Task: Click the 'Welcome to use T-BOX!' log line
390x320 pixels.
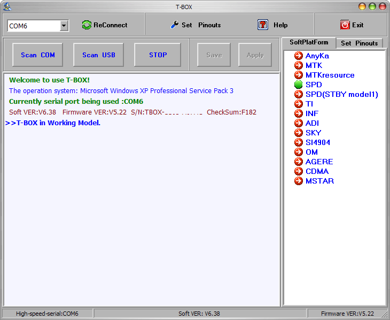Action: [x=49, y=80]
